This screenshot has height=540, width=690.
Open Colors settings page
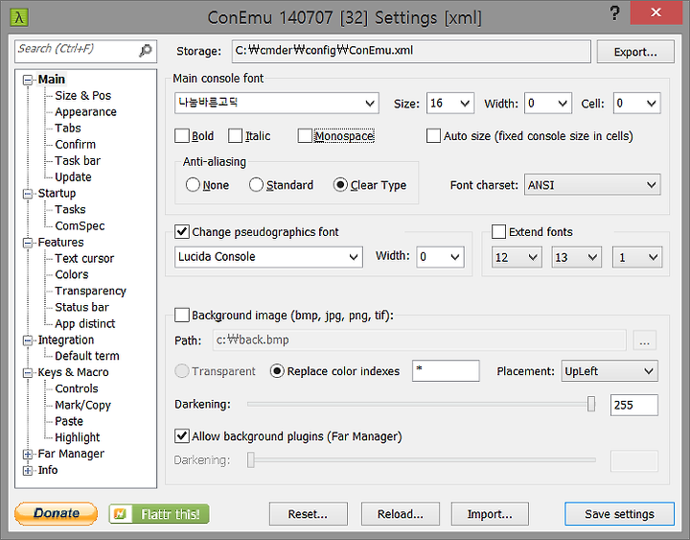(72, 275)
